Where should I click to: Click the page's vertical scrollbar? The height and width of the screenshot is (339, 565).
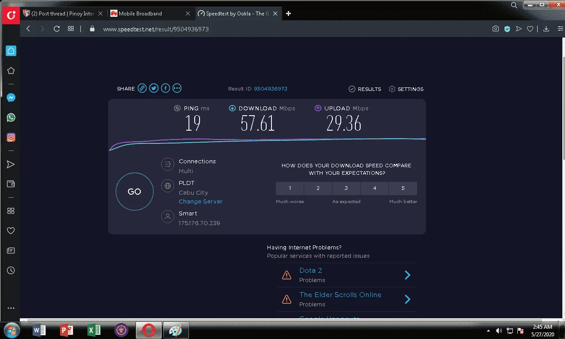point(563,108)
